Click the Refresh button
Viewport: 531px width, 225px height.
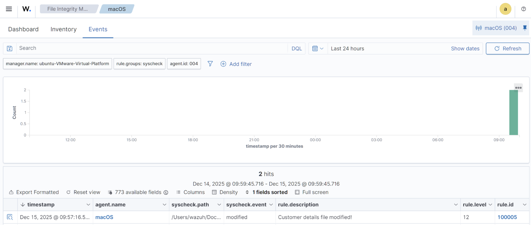point(507,49)
